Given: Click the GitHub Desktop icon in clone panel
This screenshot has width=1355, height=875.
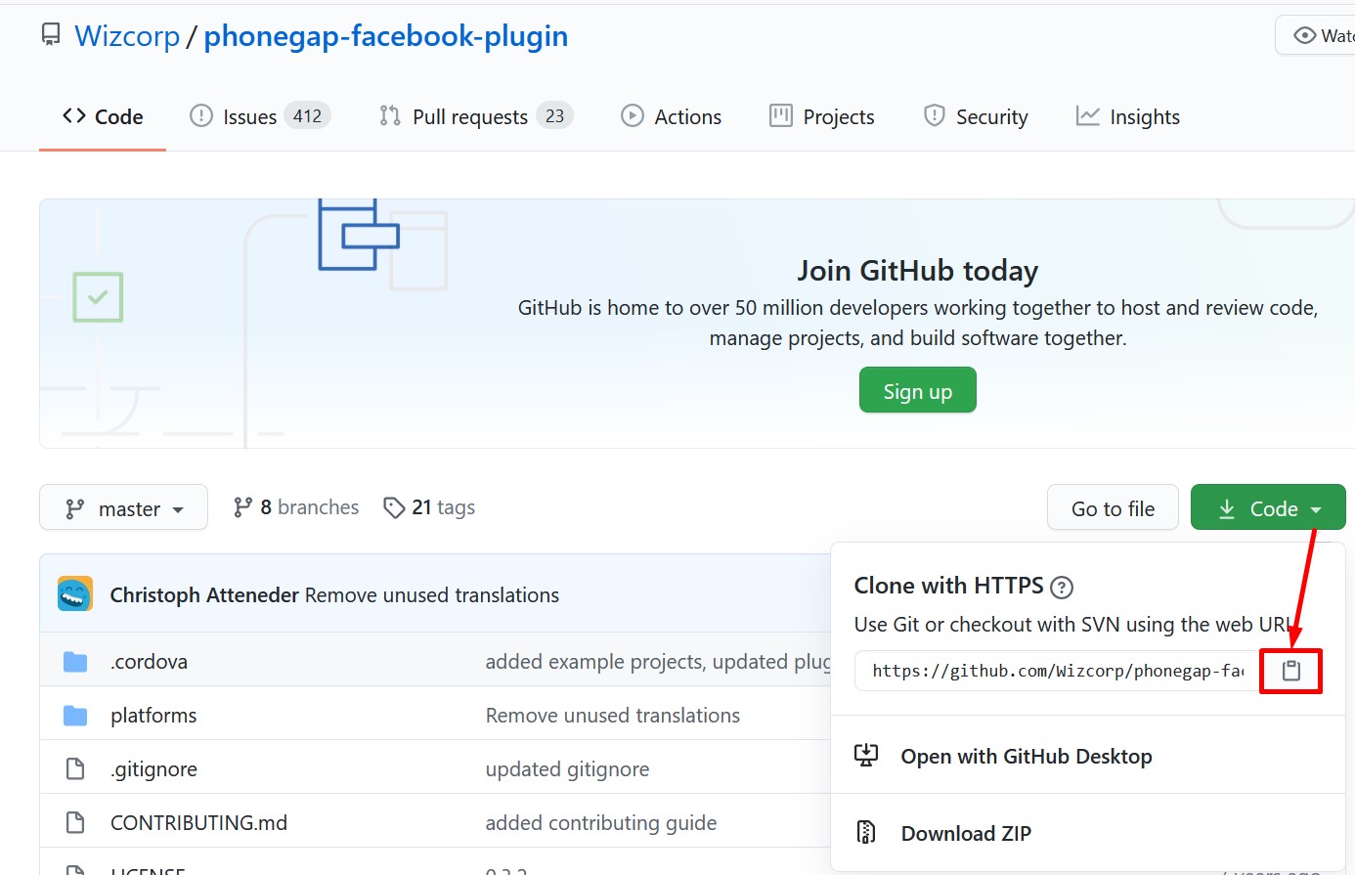Looking at the screenshot, I should 866,755.
